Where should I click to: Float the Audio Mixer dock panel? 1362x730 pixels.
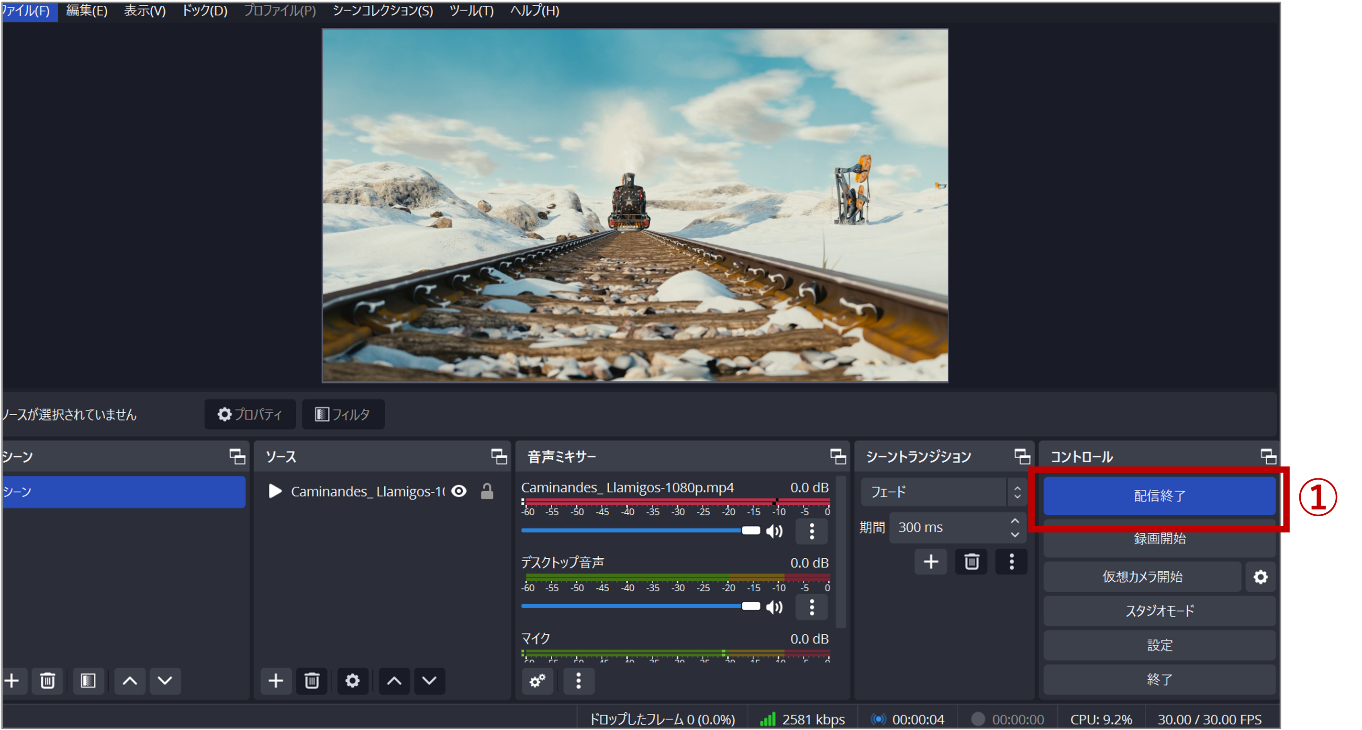(837, 456)
